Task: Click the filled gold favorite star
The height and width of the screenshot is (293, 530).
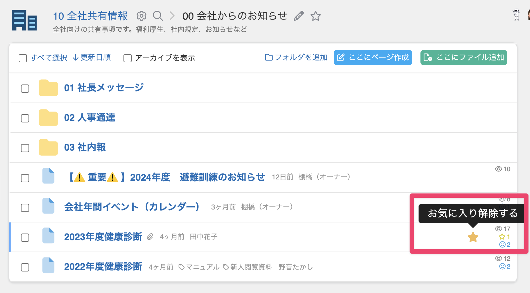Action: click(x=473, y=237)
